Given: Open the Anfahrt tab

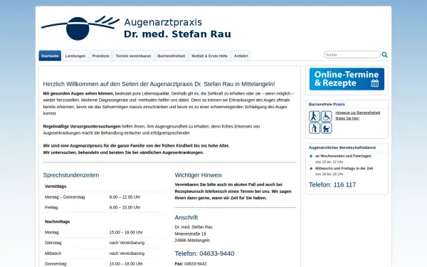Looking at the screenshot, I should point(241,56).
